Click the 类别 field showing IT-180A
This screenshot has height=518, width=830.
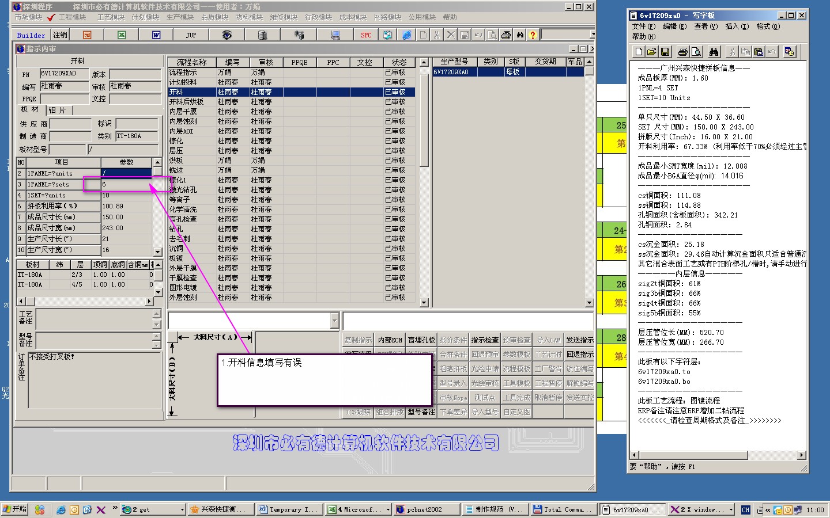tap(137, 136)
